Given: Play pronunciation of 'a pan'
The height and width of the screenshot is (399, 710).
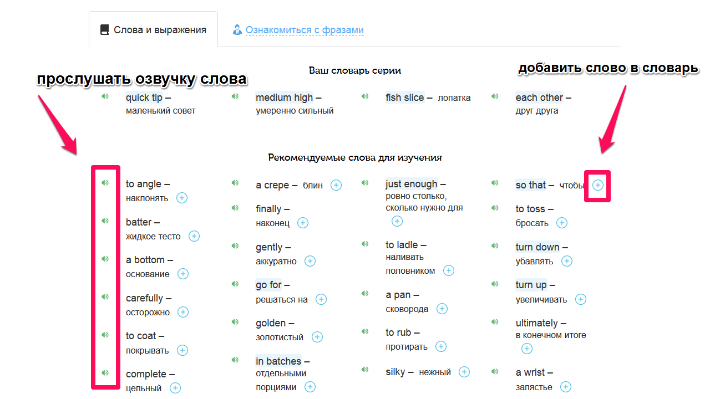Looking at the screenshot, I should [x=365, y=294].
